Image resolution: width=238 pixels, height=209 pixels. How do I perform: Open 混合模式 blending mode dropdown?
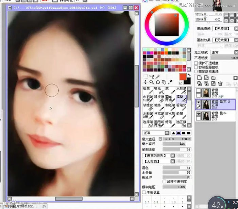pos(236,52)
